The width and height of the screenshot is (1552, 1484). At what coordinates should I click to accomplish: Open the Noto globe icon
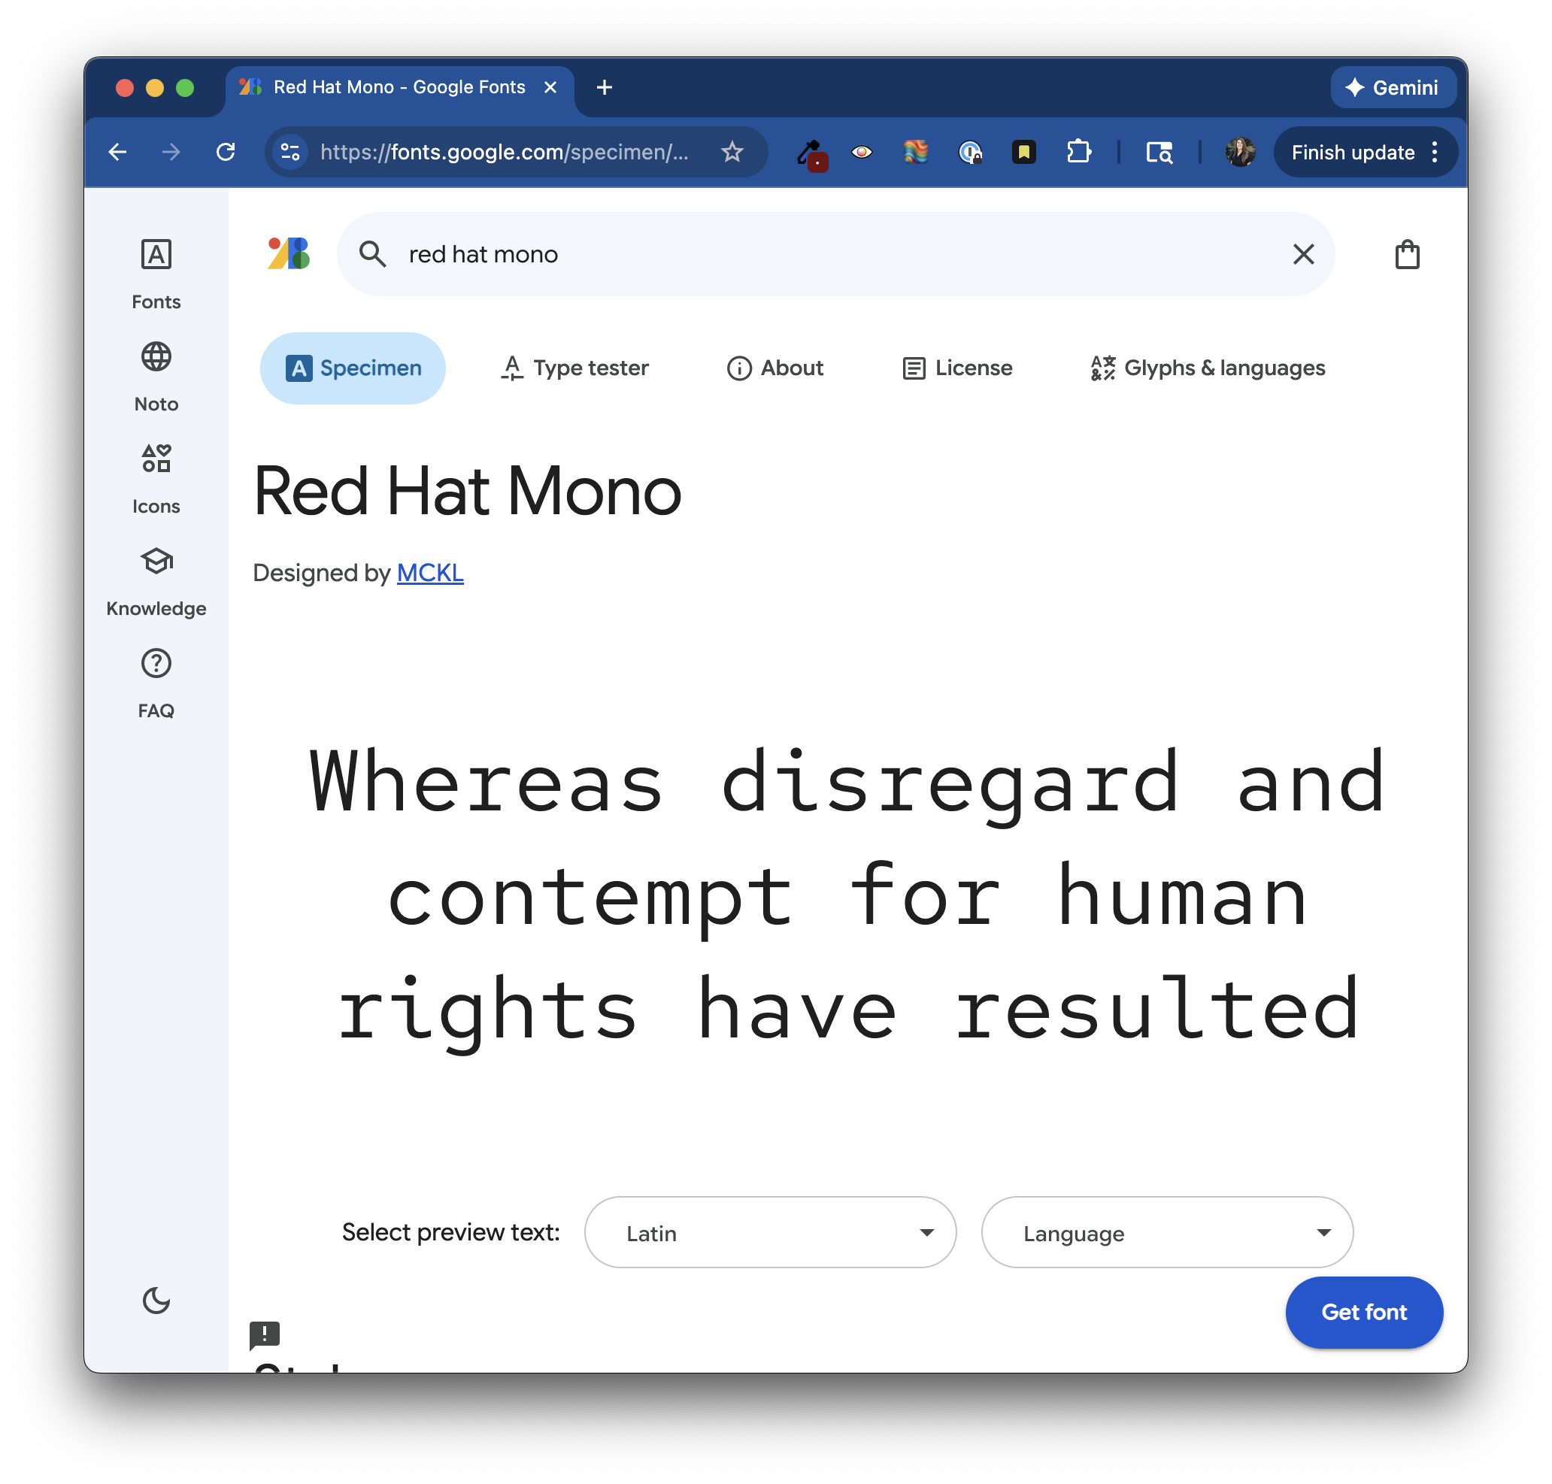156,358
